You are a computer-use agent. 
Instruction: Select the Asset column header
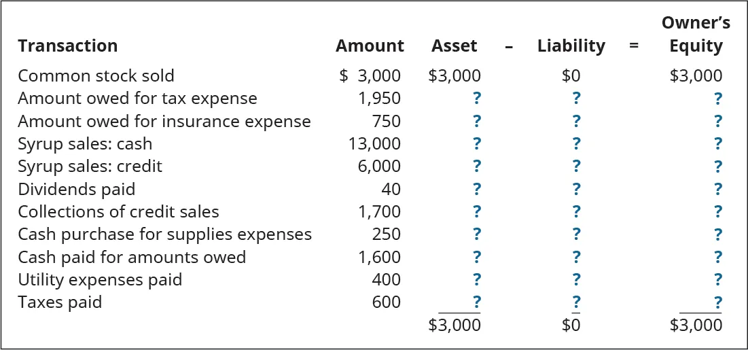pyautogui.click(x=454, y=46)
